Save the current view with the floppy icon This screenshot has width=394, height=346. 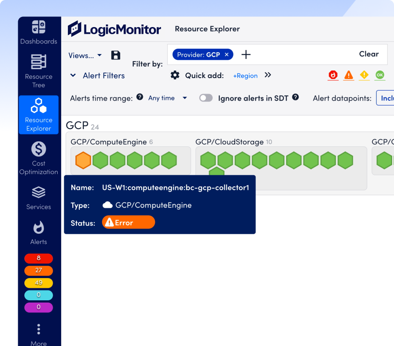point(116,55)
